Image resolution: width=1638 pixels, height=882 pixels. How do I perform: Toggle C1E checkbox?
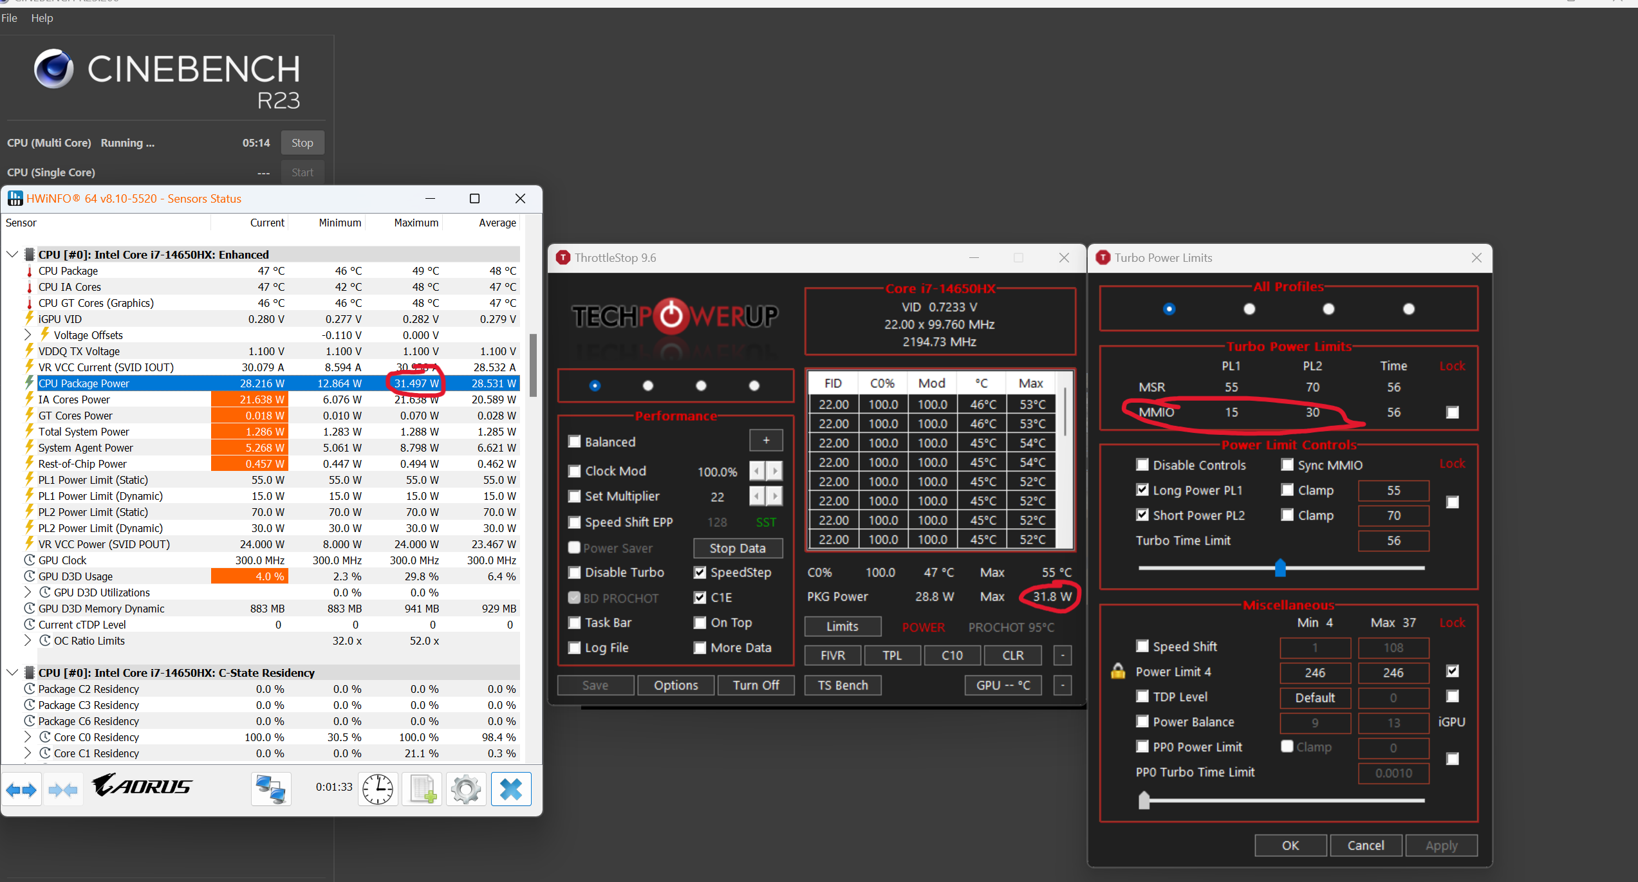coord(700,598)
